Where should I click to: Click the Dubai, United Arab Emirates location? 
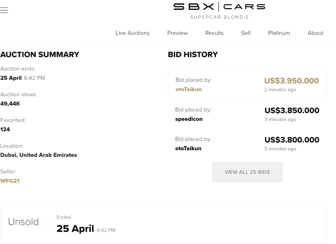coord(39,155)
